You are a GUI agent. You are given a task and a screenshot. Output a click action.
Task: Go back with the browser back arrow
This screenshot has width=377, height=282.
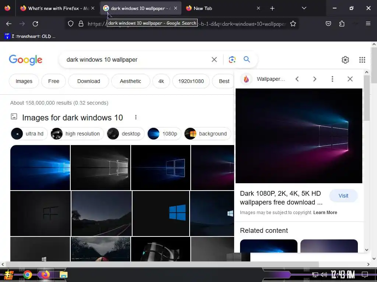pyautogui.click(x=9, y=24)
